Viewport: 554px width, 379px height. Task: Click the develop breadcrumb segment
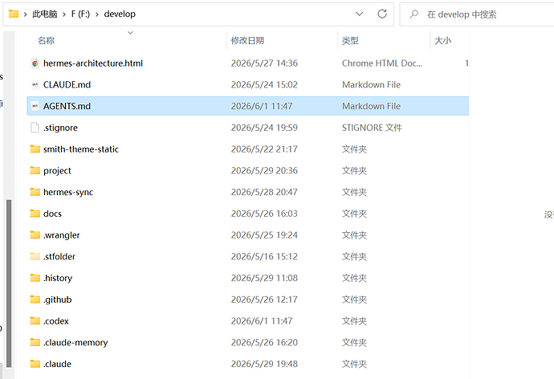[x=120, y=14]
